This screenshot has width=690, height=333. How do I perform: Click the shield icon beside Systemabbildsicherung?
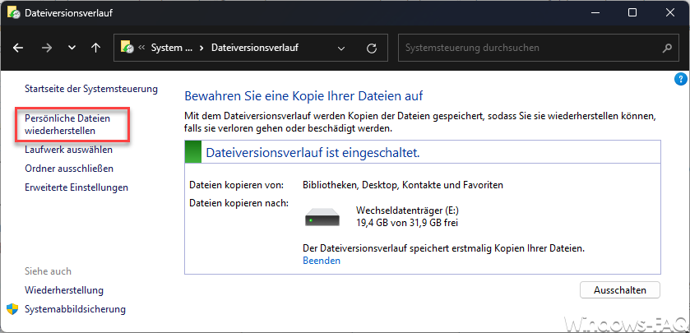coord(12,309)
